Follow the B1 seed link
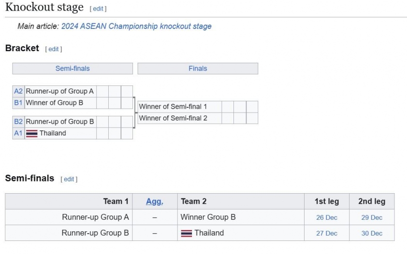Image resolution: width=407 pixels, height=254 pixels. [18, 103]
